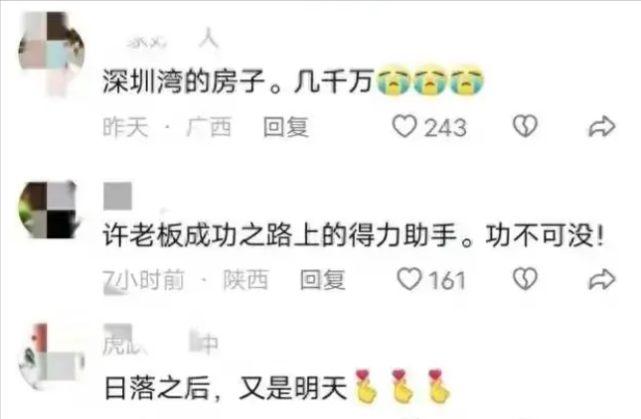The width and height of the screenshot is (641, 419).
Task: Tap the 161 like count
Action: pyautogui.click(x=447, y=281)
